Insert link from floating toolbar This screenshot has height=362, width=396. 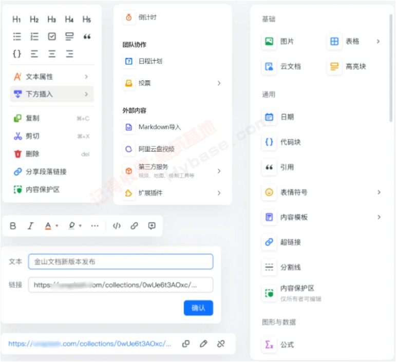(x=135, y=226)
